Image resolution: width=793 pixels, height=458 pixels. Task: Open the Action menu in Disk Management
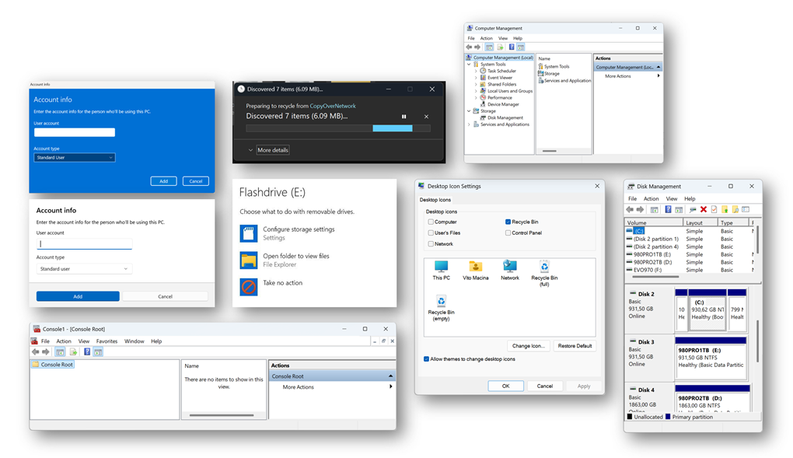pos(651,198)
